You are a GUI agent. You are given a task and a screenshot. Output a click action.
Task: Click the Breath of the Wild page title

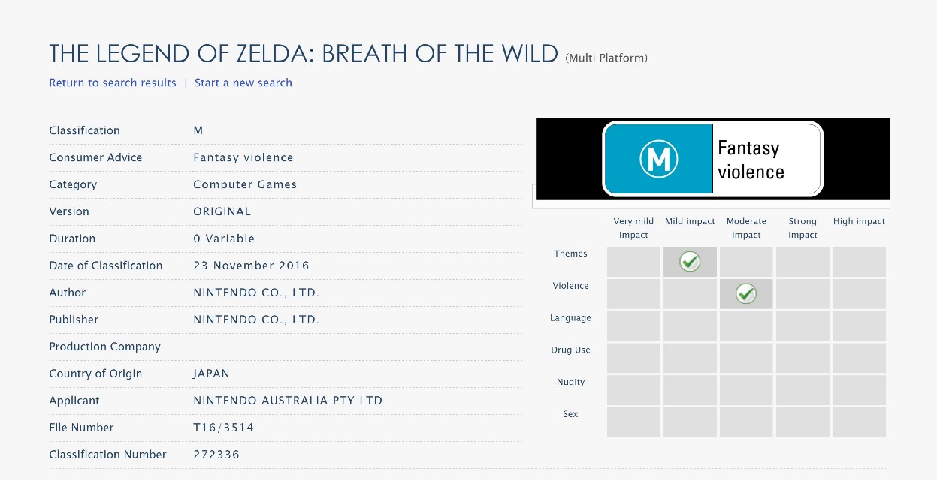point(304,54)
